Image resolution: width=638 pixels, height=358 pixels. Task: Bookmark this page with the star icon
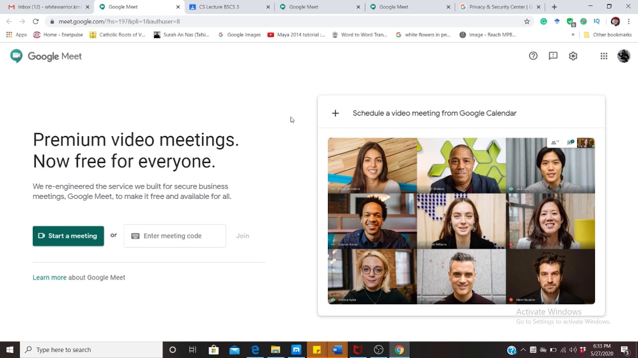click(x=527, y=21)
